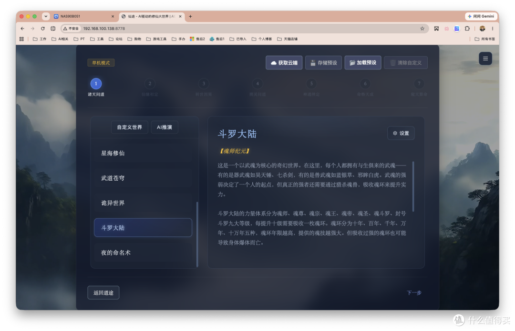This screenshot has height=331, width=515.
Task: Open the 售后1 bookmark
Action: tap(217, 39)
